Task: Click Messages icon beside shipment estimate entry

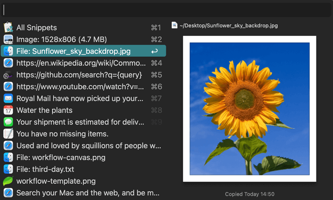Action: pos(8,122)
